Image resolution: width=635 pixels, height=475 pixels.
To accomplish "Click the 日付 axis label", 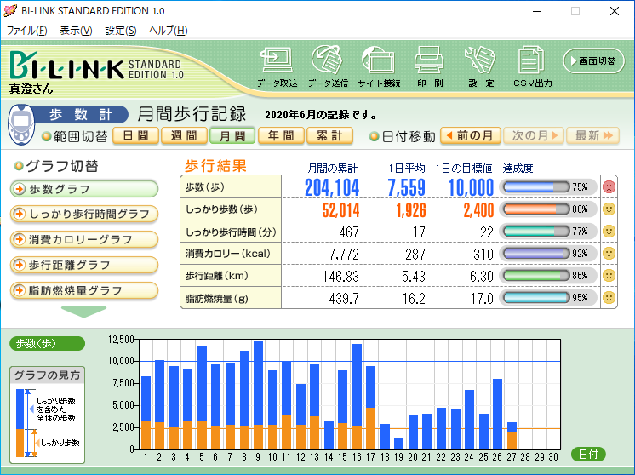I will click(x=588, y=454).
